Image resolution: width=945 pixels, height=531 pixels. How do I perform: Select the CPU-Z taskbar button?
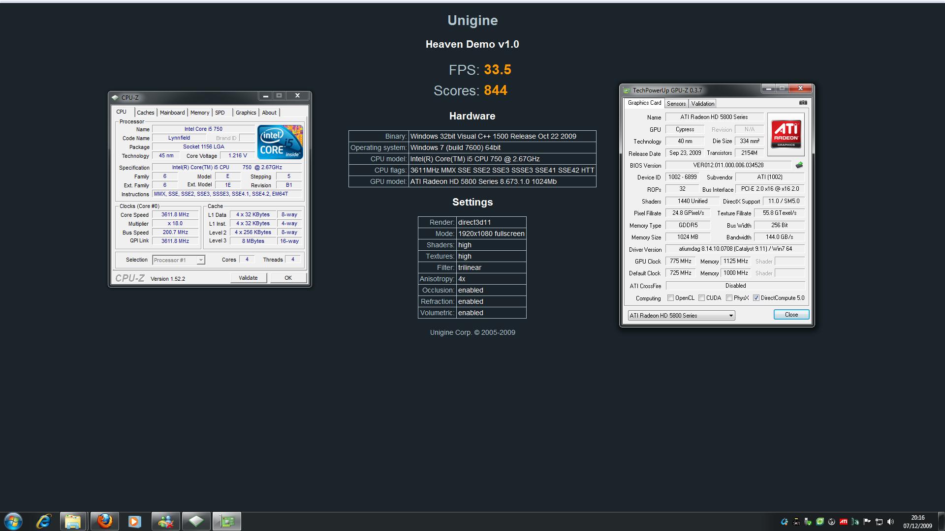(196, 521)
